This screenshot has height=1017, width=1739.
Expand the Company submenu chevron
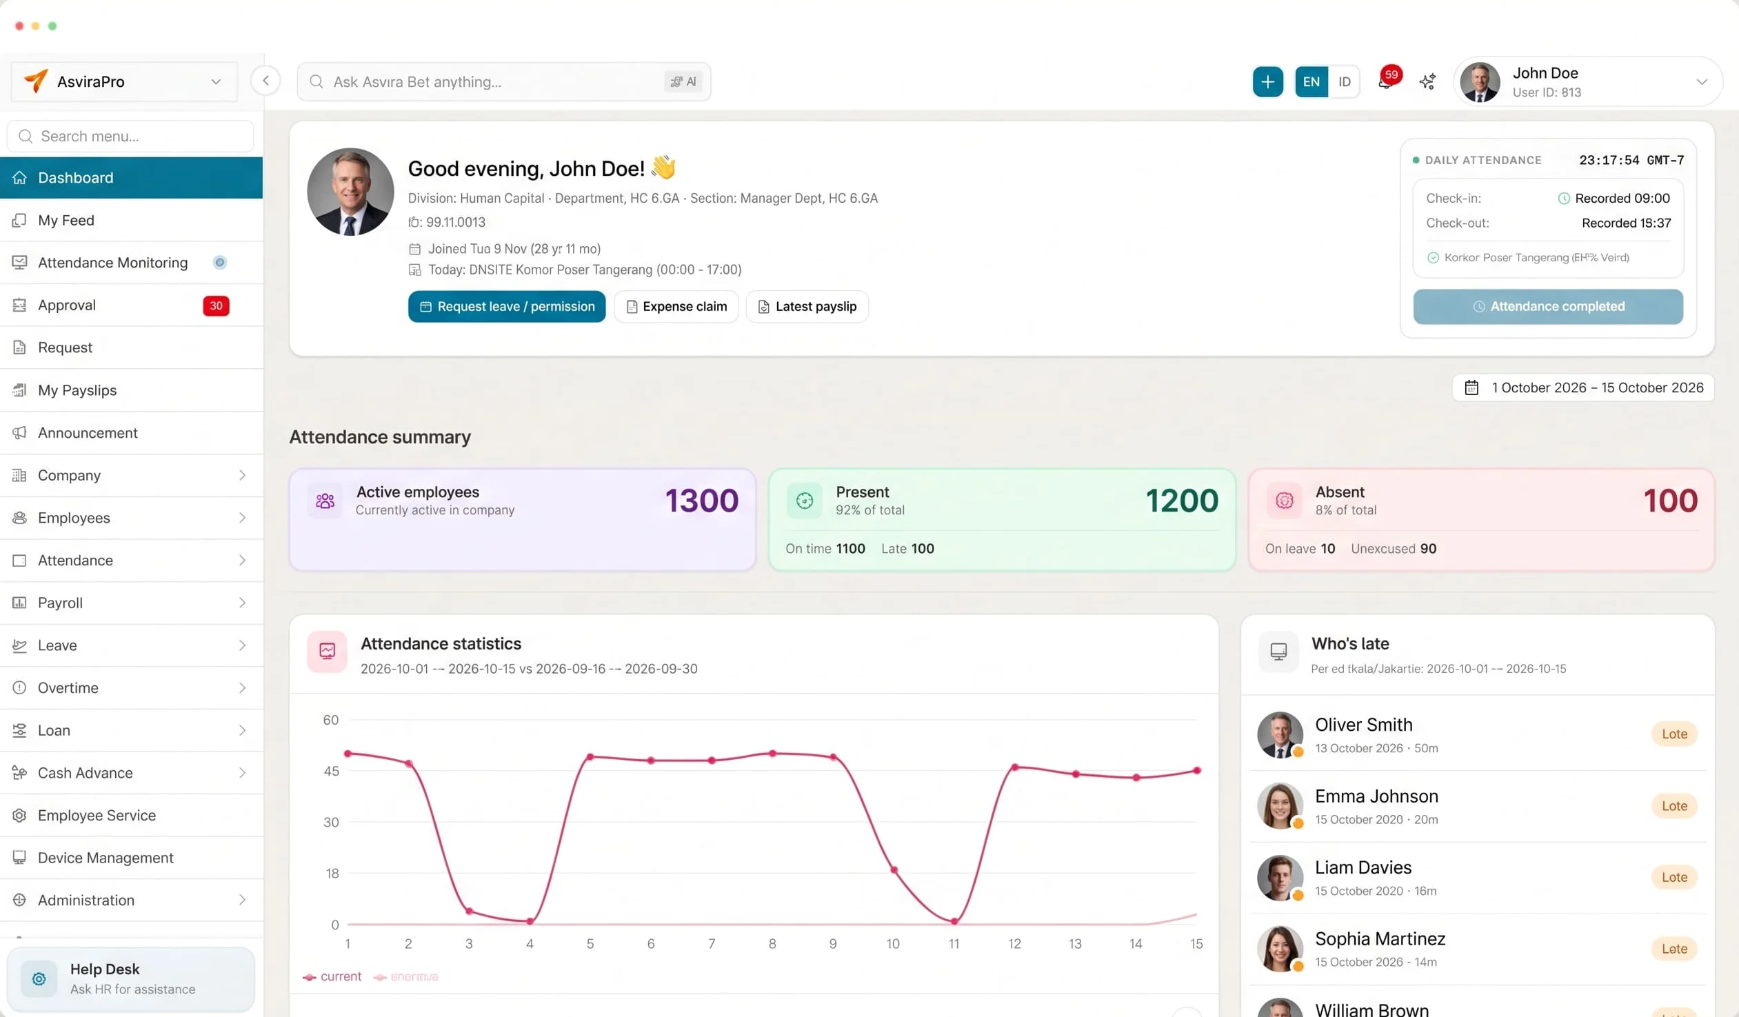tap(242, 474)
